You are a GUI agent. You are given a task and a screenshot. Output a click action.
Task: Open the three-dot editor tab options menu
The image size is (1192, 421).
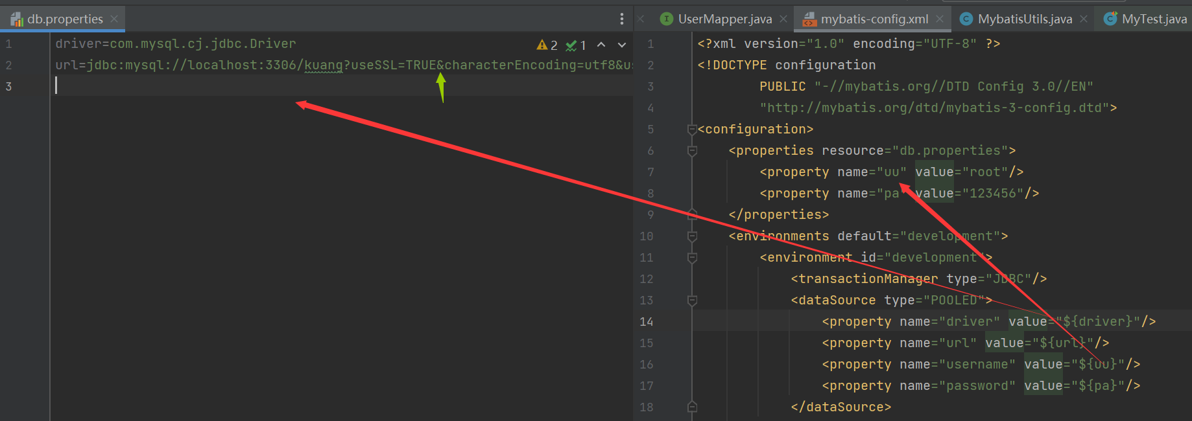click(x=621, y=19)
